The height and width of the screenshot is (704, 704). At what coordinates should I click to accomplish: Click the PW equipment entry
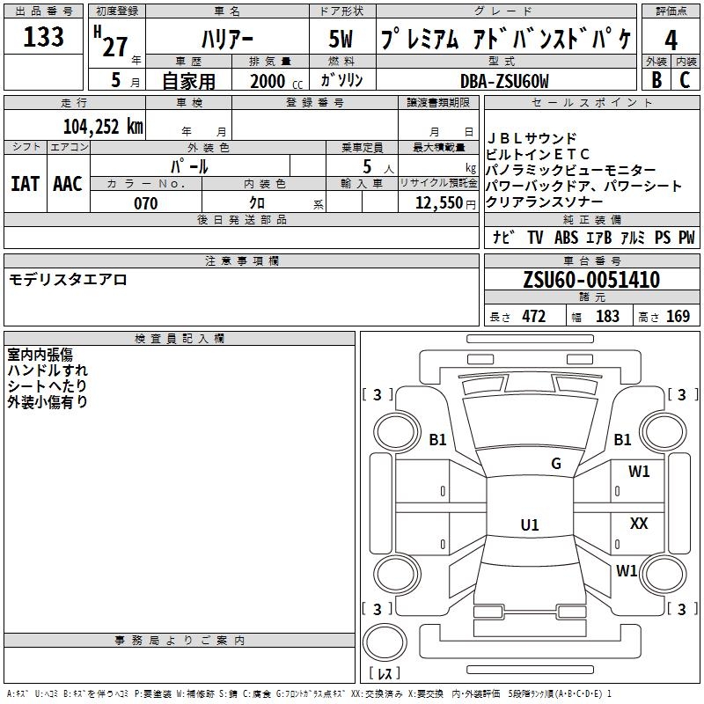686,238
